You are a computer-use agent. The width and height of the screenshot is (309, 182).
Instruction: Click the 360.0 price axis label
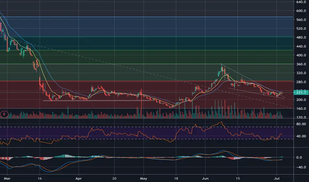(x=301, y=64)
